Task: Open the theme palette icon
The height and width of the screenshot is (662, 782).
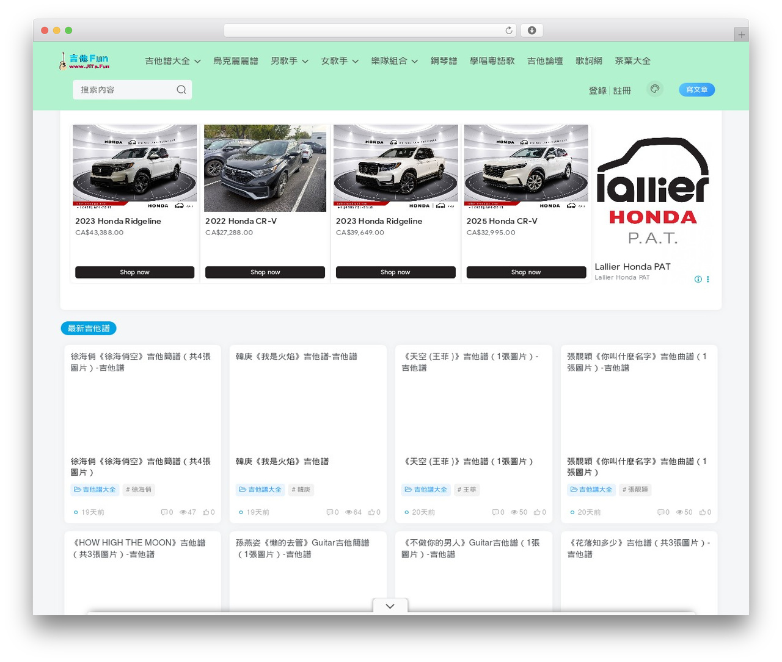Action: (x=655, y=89)
